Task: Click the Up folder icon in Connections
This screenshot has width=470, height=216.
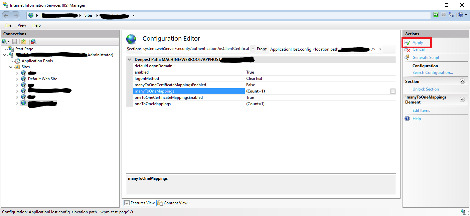Action: 24,42
